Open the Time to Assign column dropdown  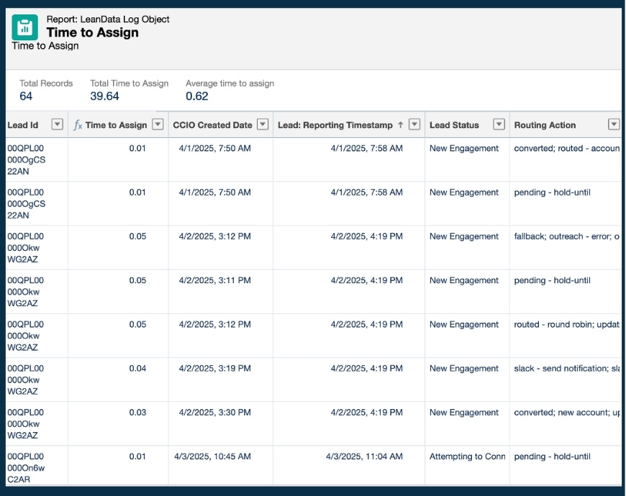158,124
